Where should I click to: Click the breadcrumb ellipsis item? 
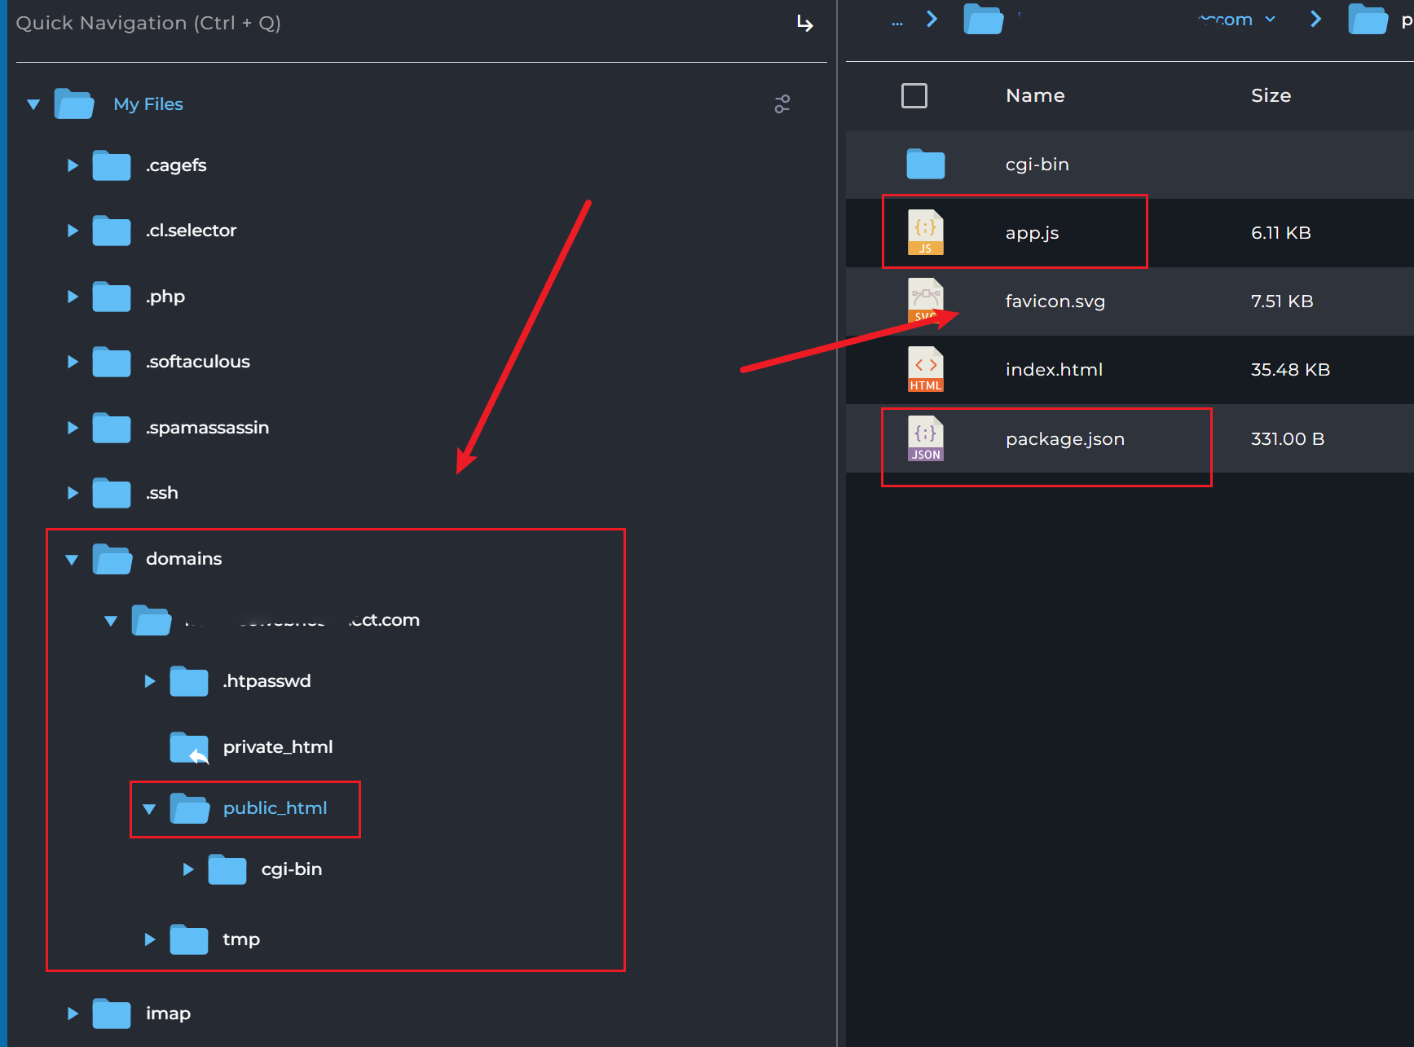pyautogui.click(x=896, y=21)
